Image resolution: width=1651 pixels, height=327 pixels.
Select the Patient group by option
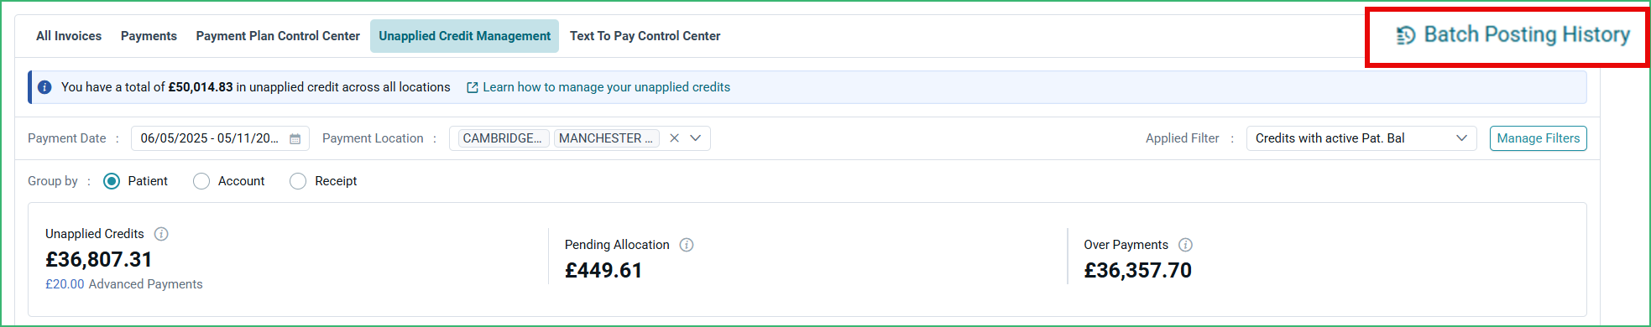[x=112, y=181]
